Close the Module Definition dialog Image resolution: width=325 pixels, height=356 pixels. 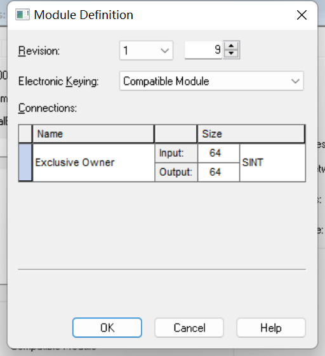(302, 15)
